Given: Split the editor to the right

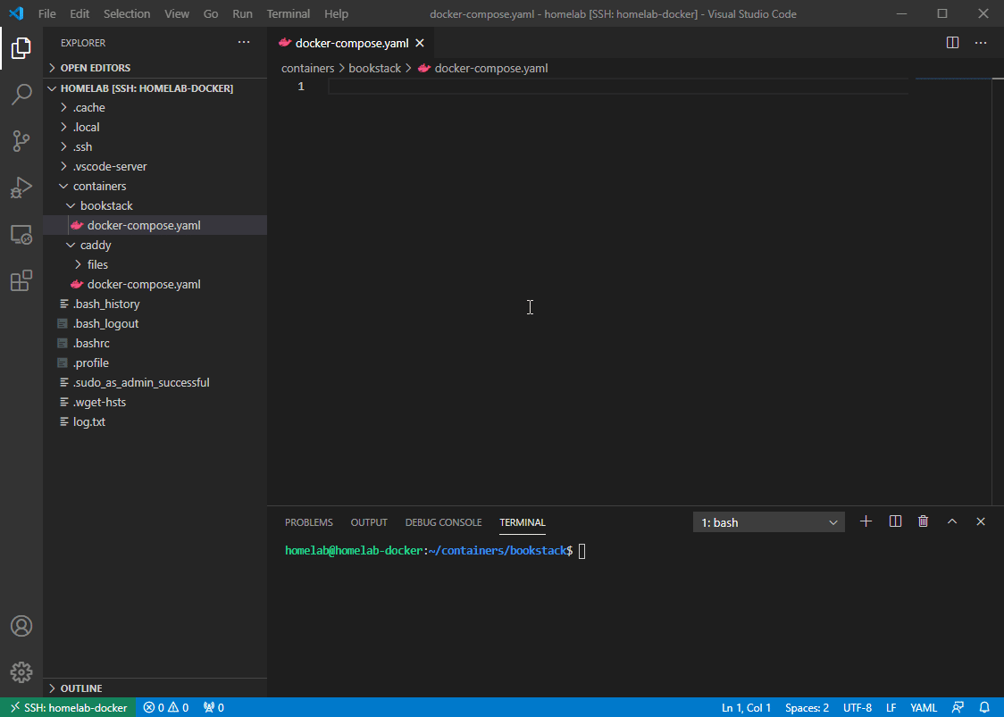Looking at the screenshot, I should [952, 43].
